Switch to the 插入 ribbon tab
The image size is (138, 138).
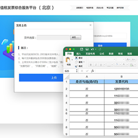pyautogui.click(x=79, y=54)
